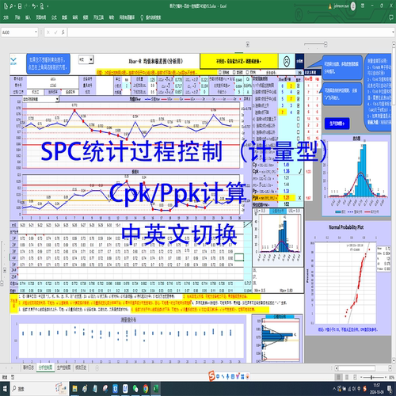Open Customize Quick Access Toolbar arrow
The height and width of the screenshot is (396, 396).
48,6
